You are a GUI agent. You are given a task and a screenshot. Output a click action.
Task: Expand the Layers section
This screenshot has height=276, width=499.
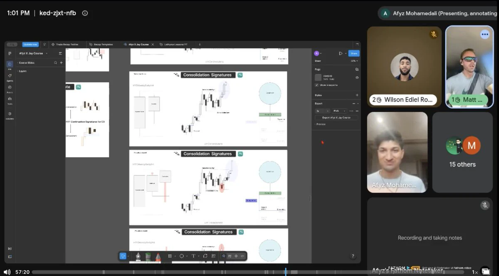click(22, 71)
